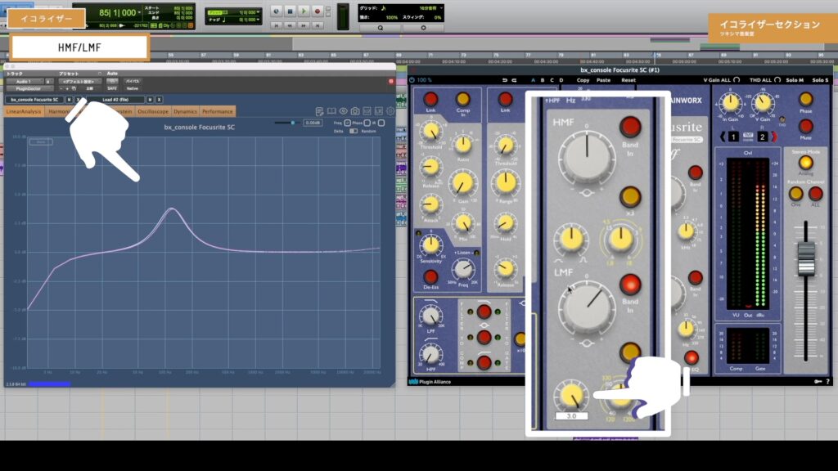Select settings bank C in bx_console
838x471 pixels.
click(552, 80)
